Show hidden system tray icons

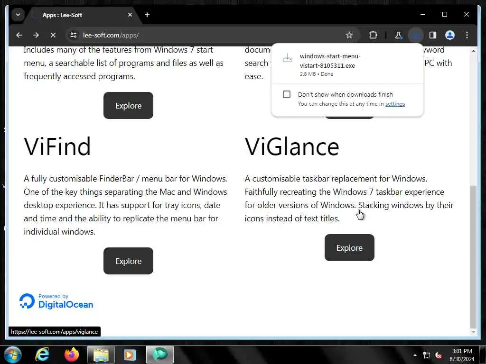point(415,355)
